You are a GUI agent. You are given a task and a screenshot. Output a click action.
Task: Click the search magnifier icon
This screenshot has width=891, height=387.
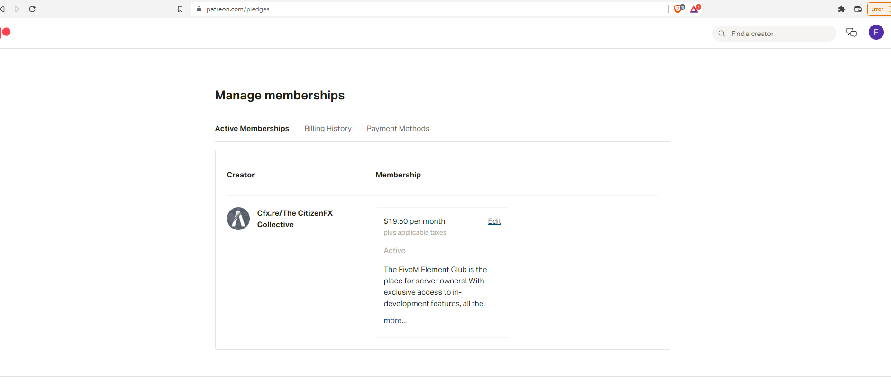(x=722, y=34)
